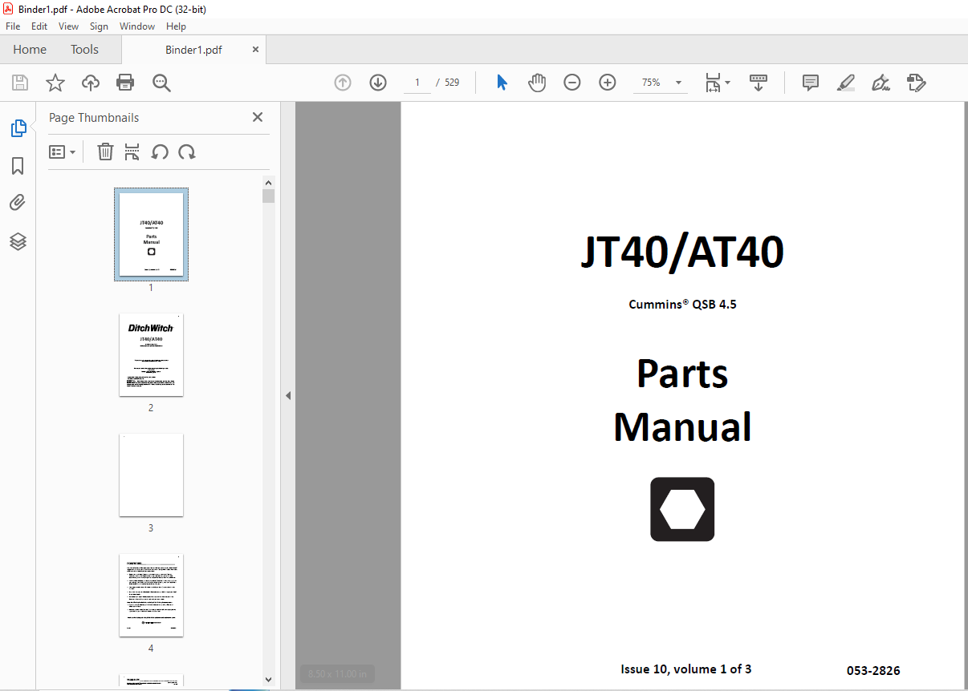
Task: Zoom out with minus button
Action: tap(571, 83)
